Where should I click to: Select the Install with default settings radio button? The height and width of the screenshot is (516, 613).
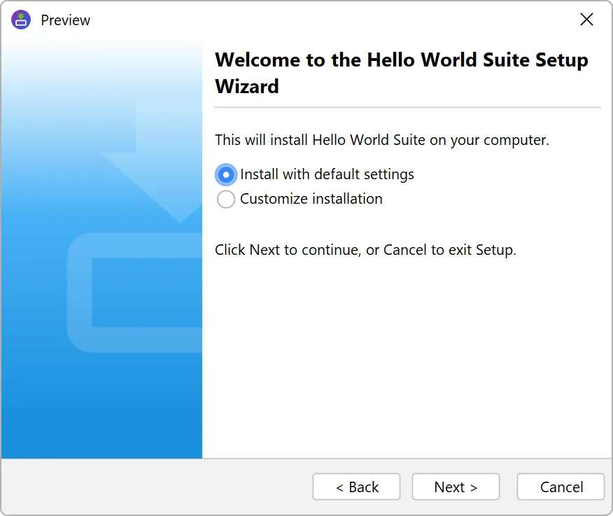point(226,174)
